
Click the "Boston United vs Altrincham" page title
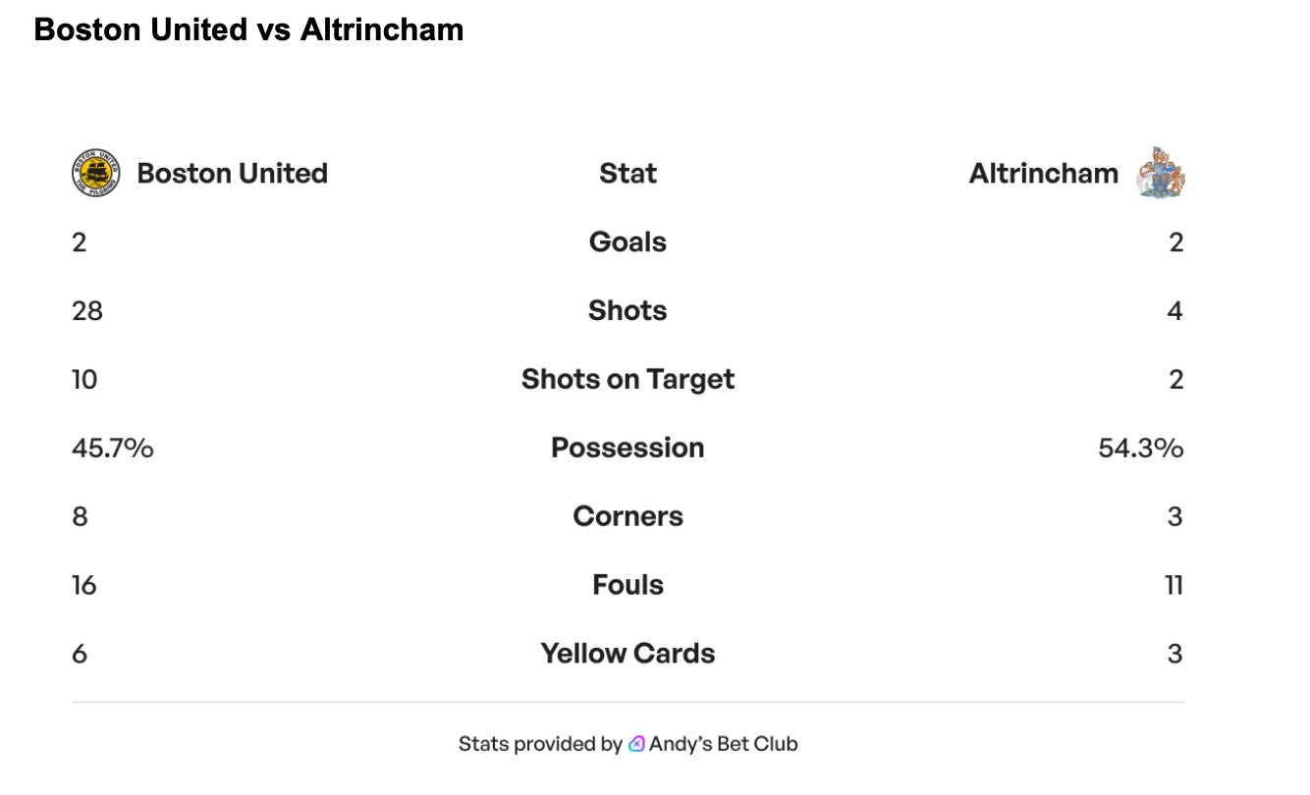pos(248,30)
